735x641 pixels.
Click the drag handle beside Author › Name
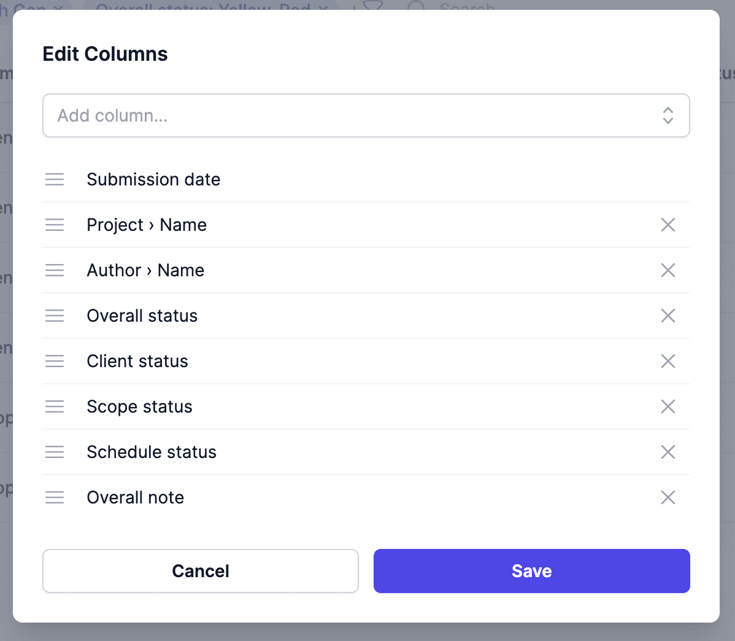coord(55,270)
